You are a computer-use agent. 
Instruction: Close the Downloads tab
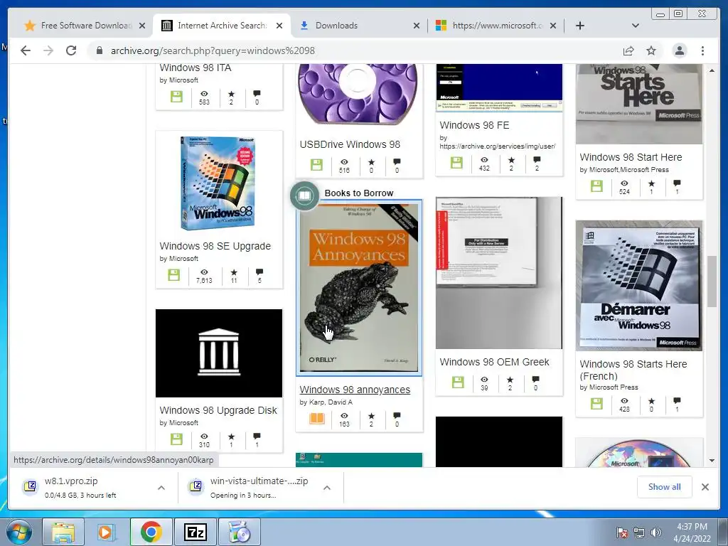[417, 26]
